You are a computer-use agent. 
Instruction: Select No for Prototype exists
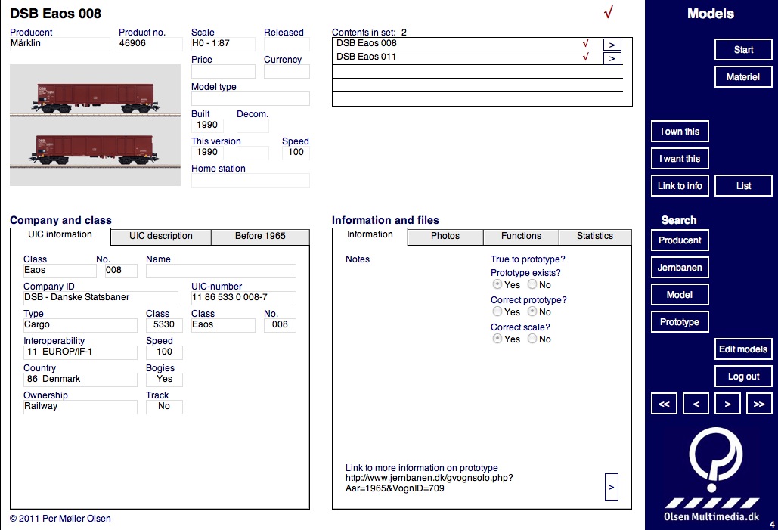pyautogui.click(x=532, y=284)
